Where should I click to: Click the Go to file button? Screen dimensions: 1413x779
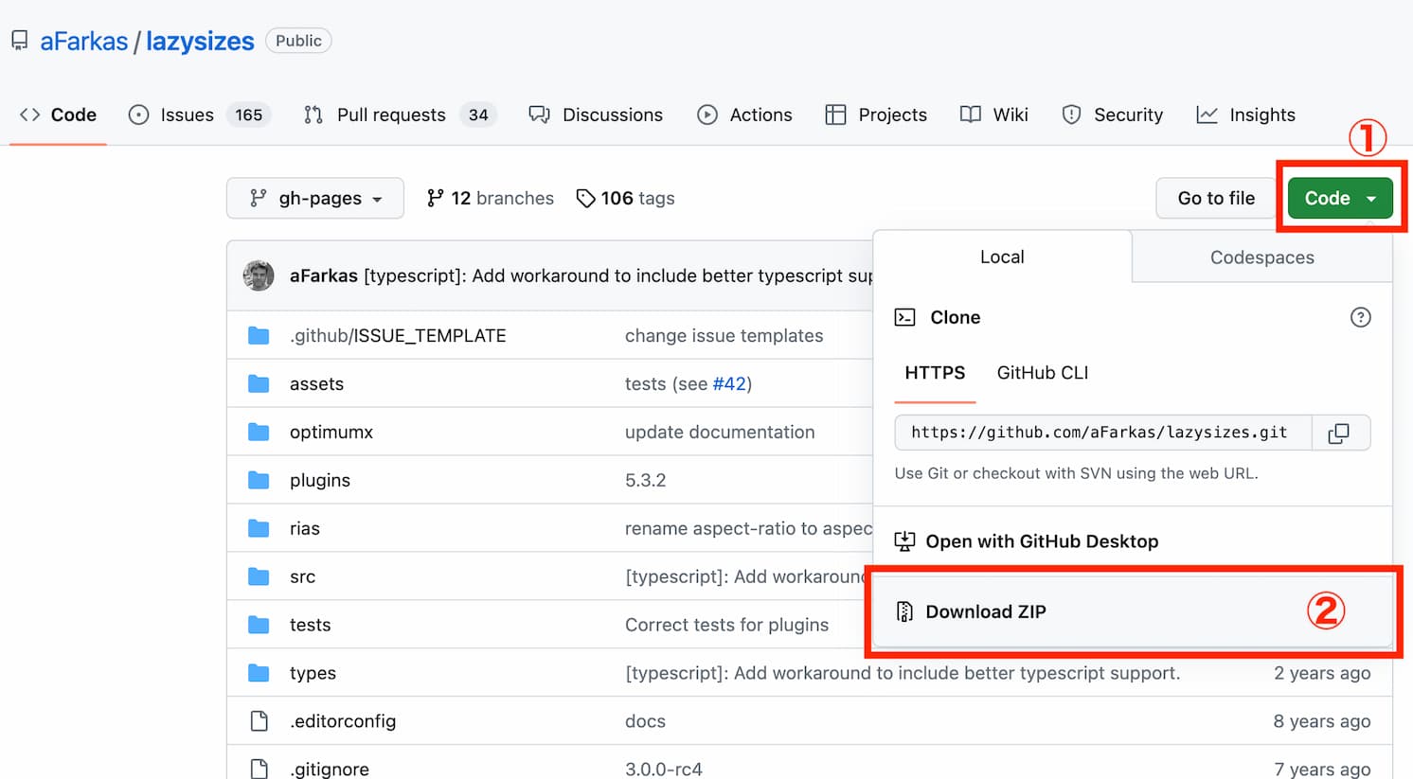click(x=1216, y=198)
